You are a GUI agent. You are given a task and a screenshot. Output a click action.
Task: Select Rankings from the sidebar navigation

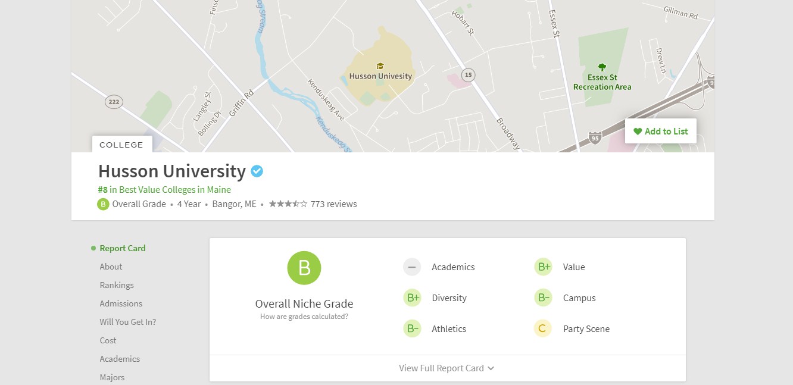[x=117, y=285]
